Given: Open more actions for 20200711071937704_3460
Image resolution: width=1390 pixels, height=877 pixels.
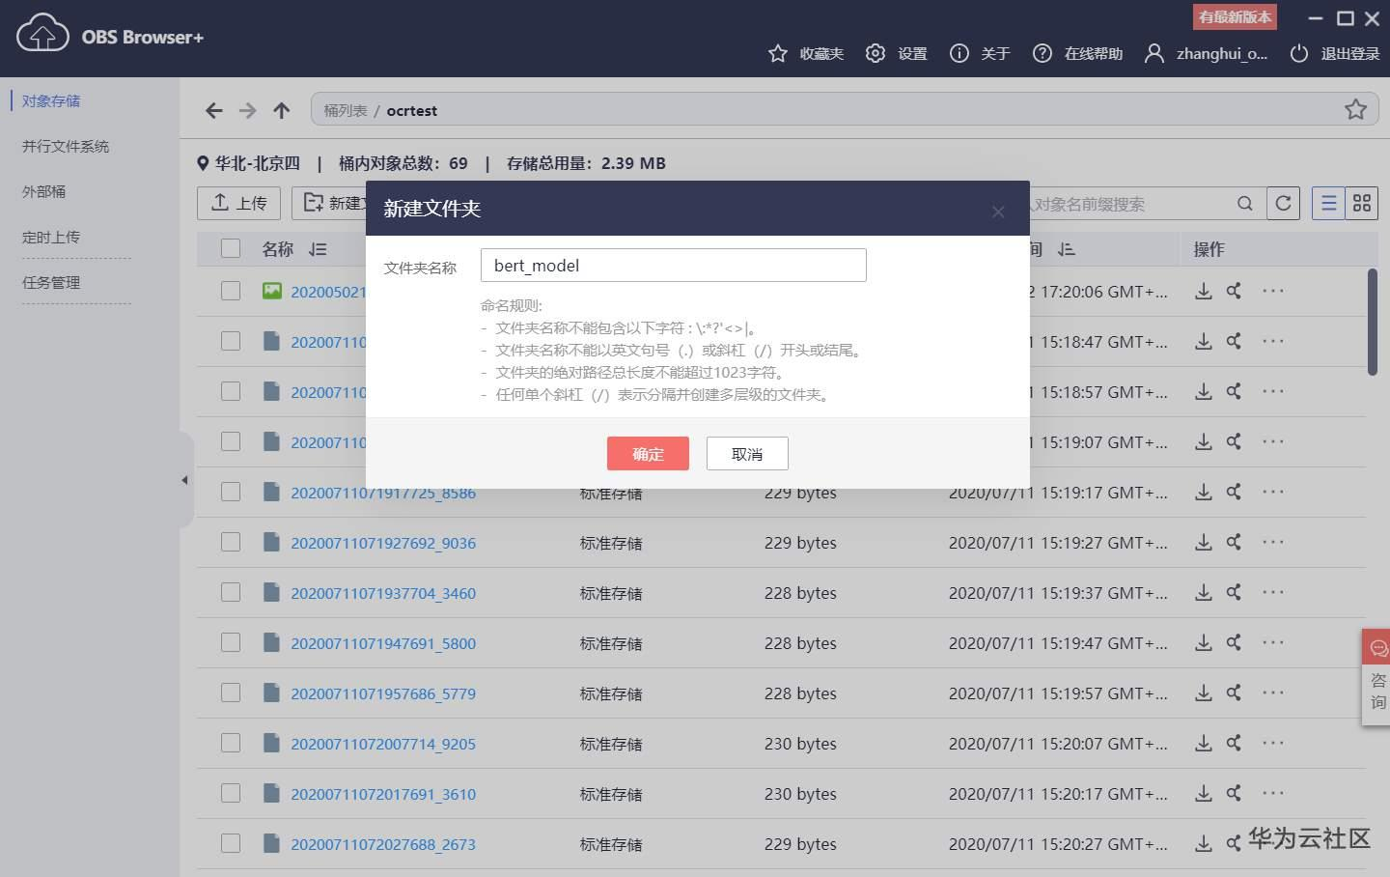Looking at the screenshot, I should (1273, 592).
